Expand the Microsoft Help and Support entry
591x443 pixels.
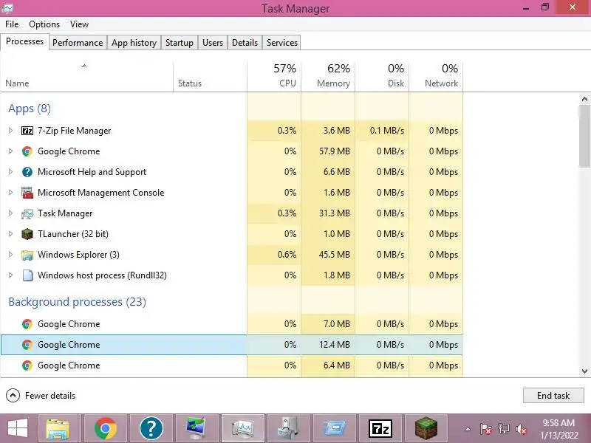coord(10,172)
